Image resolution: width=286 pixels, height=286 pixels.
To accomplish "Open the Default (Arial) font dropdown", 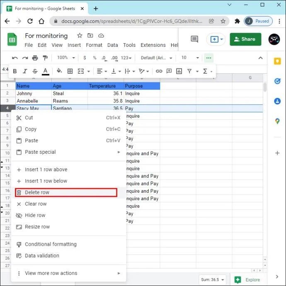I will [156, 58].
